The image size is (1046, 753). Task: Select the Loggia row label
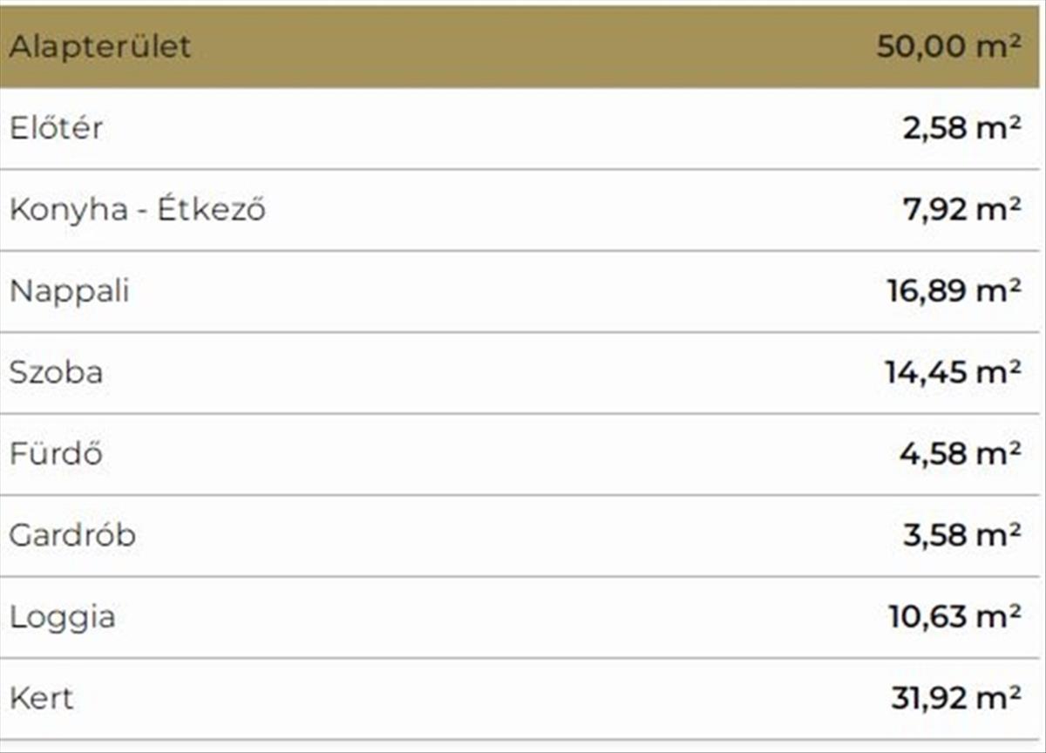(x=62, y=617)
